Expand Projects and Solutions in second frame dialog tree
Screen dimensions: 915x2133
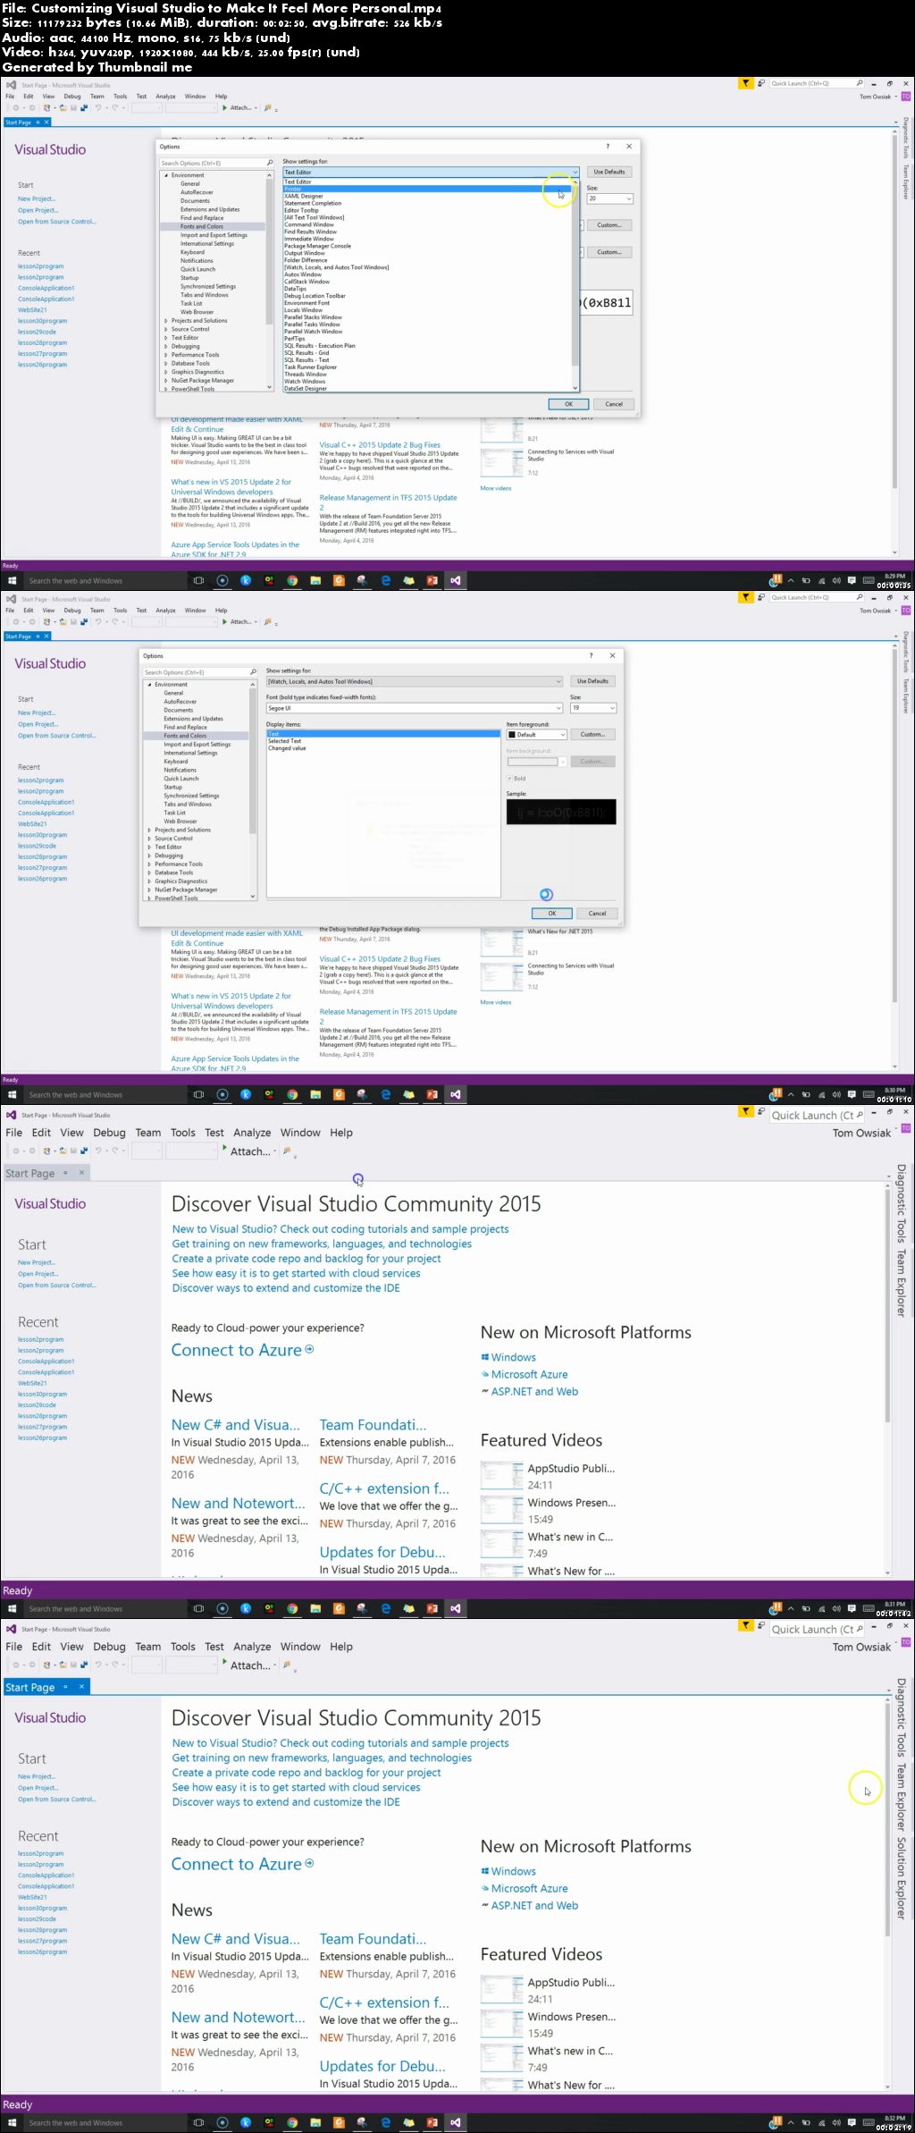(x=149, y=830)
